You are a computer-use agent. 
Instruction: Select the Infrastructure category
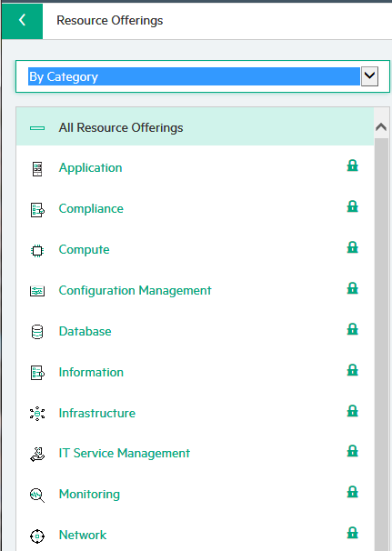click(x=97, y=413)
